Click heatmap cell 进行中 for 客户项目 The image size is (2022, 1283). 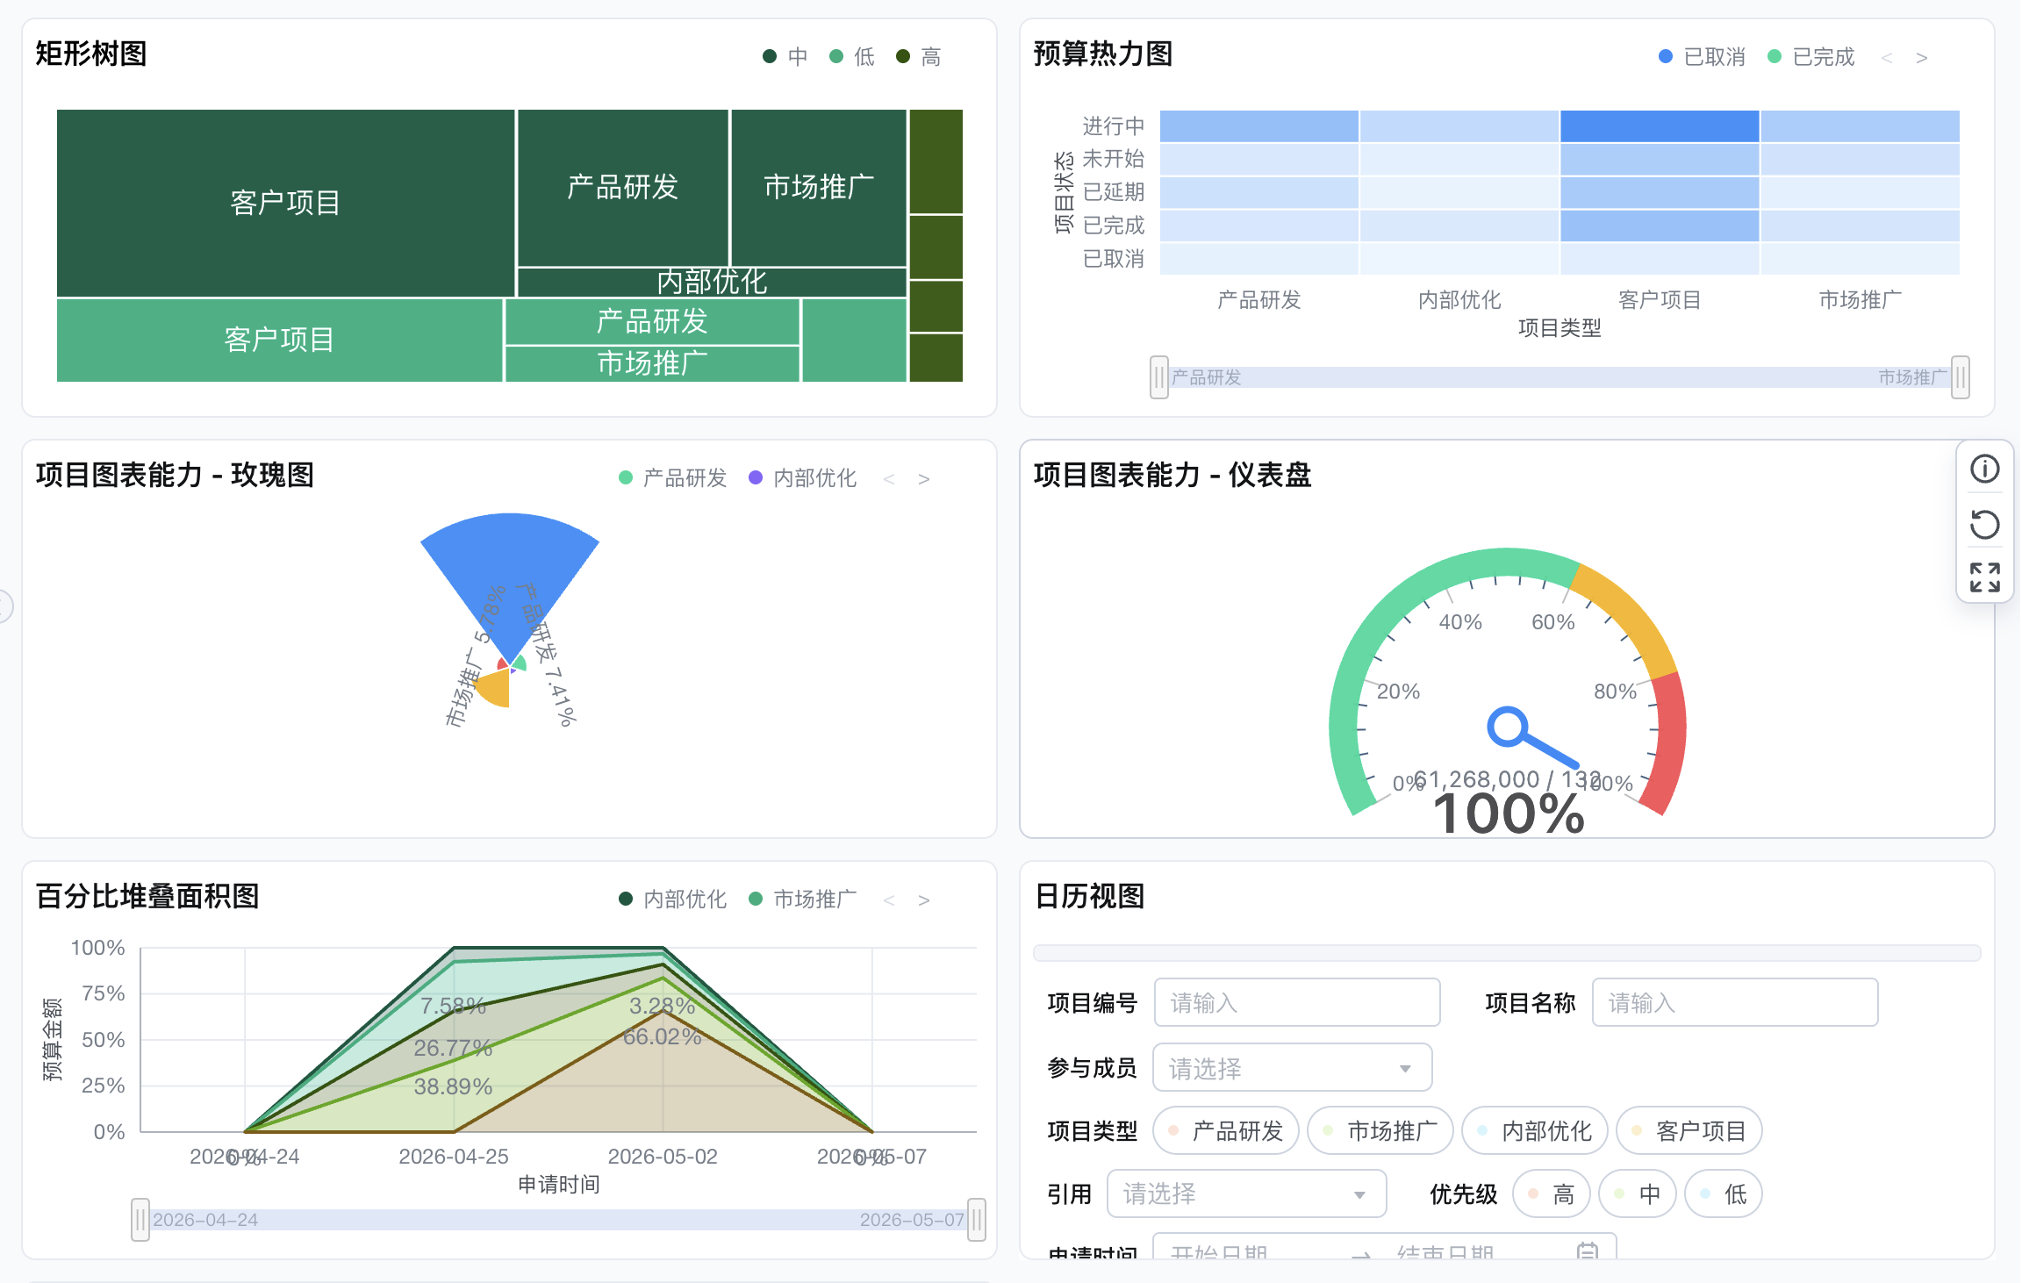point(1660,126)
